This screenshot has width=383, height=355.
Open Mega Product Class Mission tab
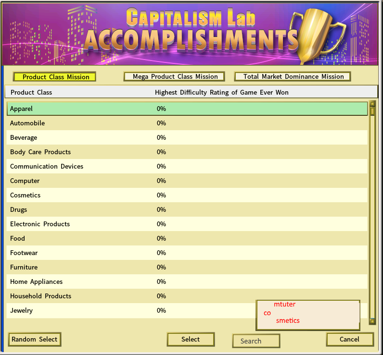[174, 76]
